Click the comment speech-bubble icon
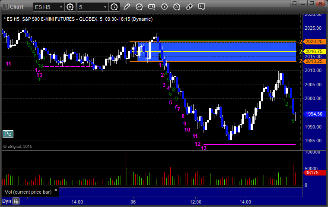This screenshot has height=207, width=328. click(202, 7)
